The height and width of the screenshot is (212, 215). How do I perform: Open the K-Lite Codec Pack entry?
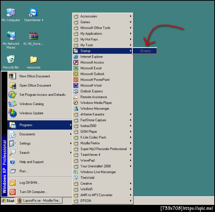click(x=103, y=137)
